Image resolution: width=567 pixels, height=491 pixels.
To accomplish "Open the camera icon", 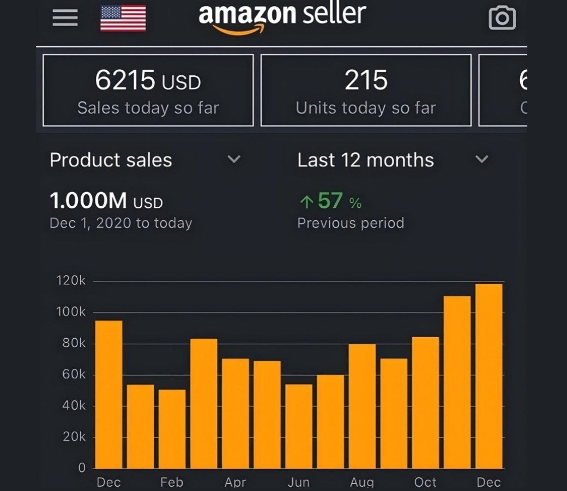I will tap(502, 19).
